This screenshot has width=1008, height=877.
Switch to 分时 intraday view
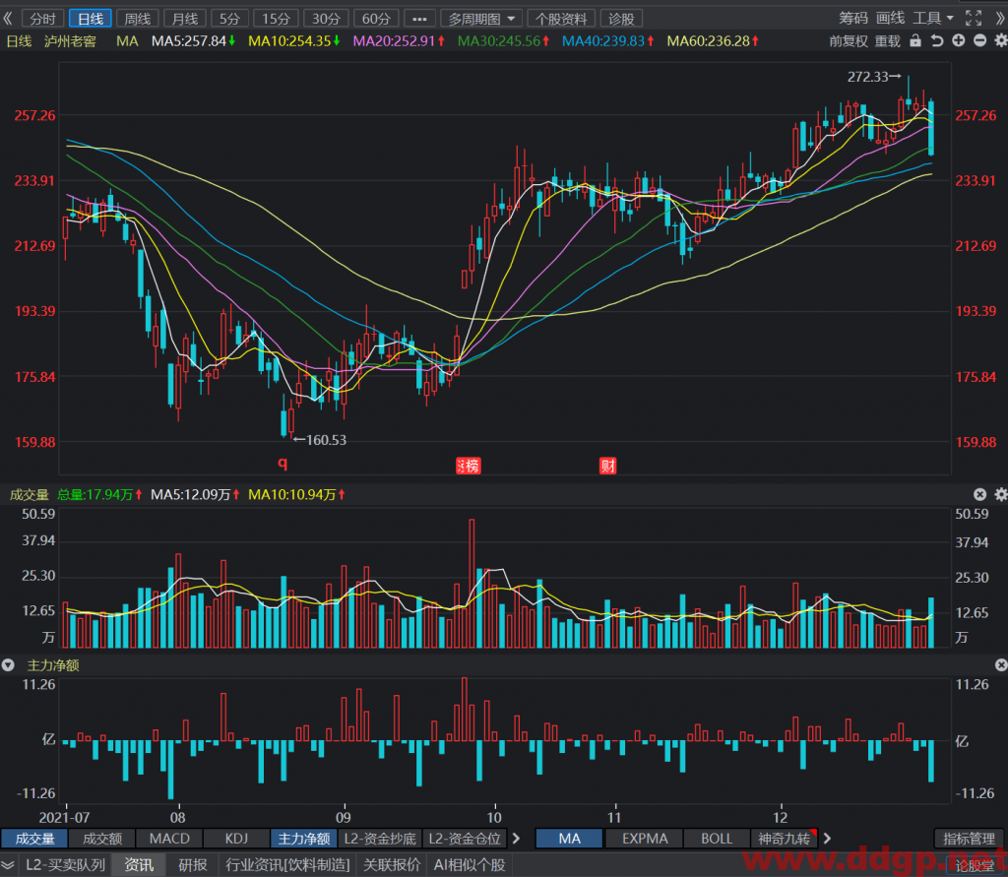(x=43, y=19)
